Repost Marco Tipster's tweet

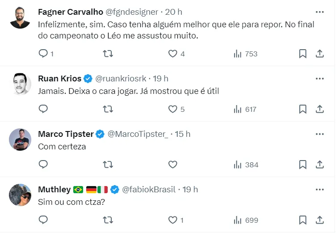point(108,165)
